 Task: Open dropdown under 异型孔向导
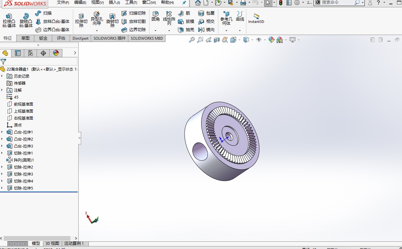pos(97,31)
